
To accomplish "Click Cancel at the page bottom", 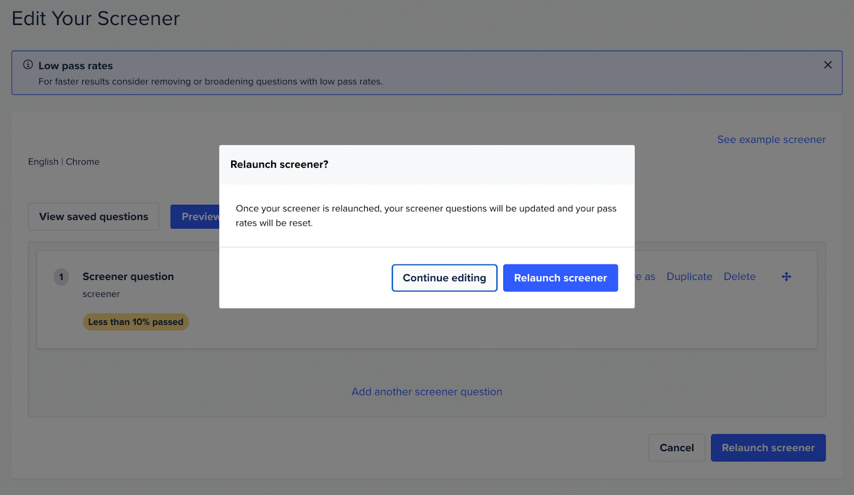I will click(676, 448).
